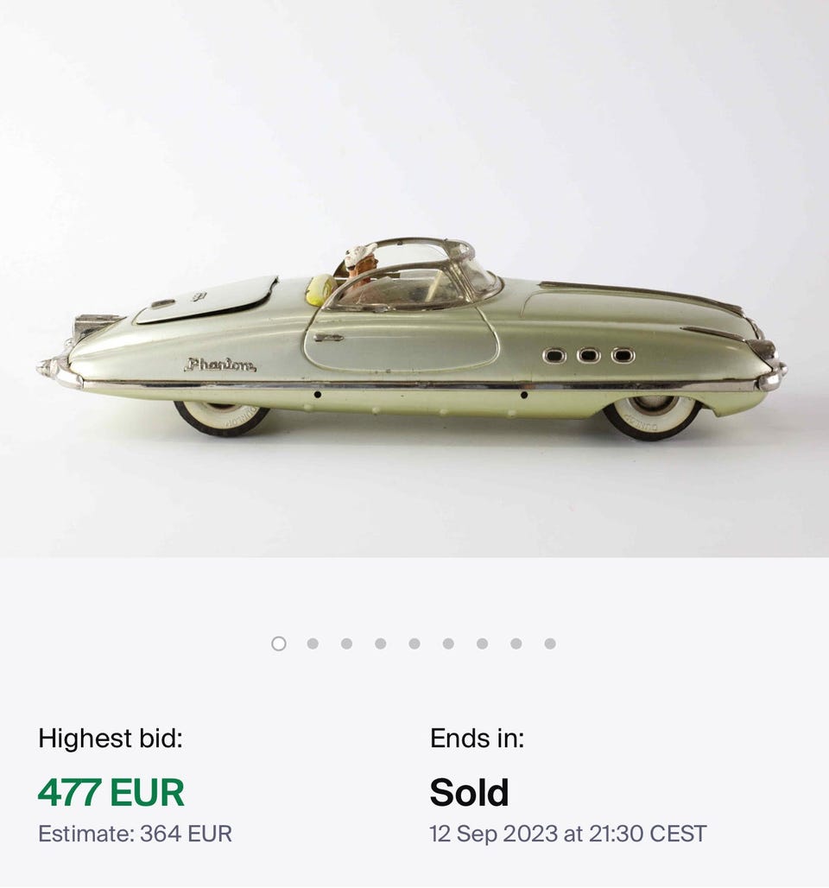Switch to the fifth photo indicator dot
The width and height of the screenshot is (829, 888).
(414, 644)
